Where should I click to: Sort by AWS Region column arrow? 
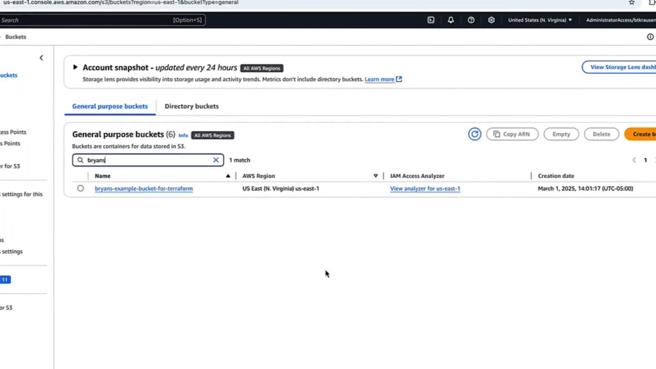375,176
